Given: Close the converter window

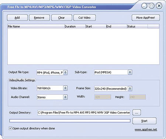Looking at the screenshot, I should [159, 6].
